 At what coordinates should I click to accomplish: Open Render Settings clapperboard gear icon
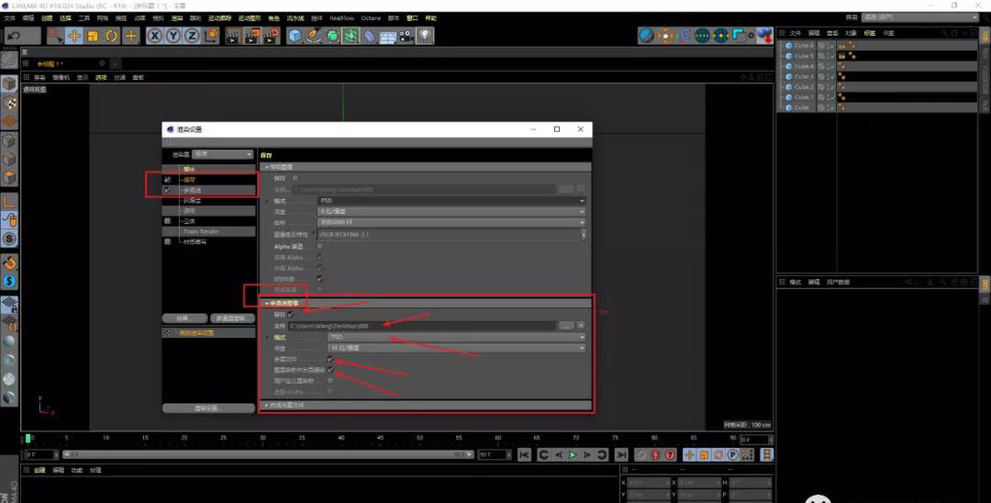tap(271, 36)
